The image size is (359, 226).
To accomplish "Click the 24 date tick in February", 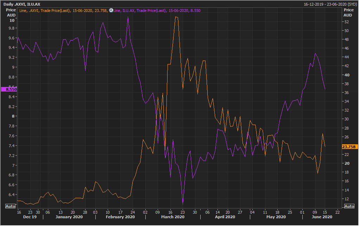I will (x=133, y=212).
